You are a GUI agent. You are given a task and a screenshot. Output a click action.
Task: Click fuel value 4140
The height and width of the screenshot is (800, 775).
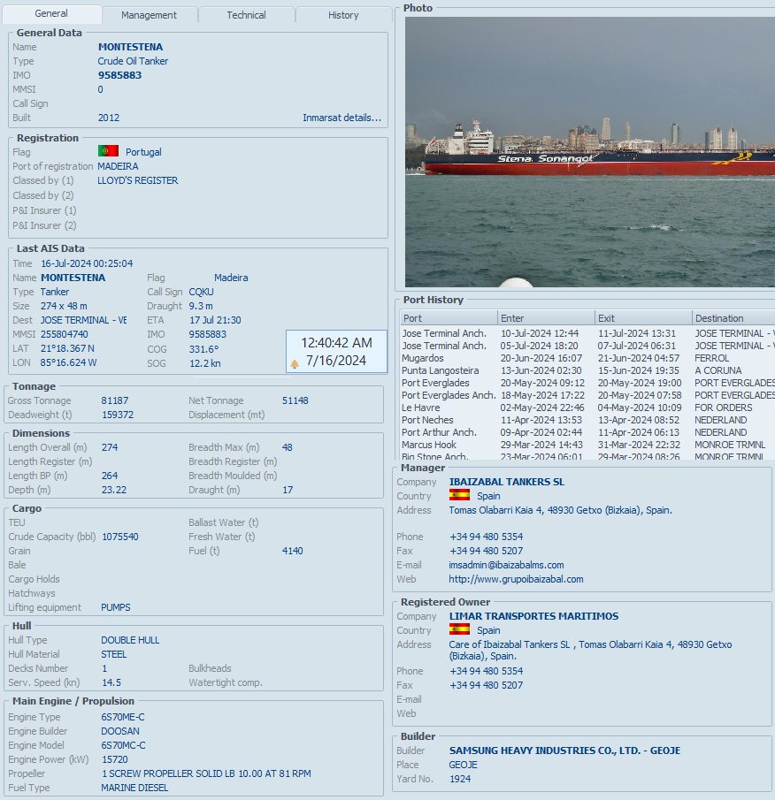[293, 551]
